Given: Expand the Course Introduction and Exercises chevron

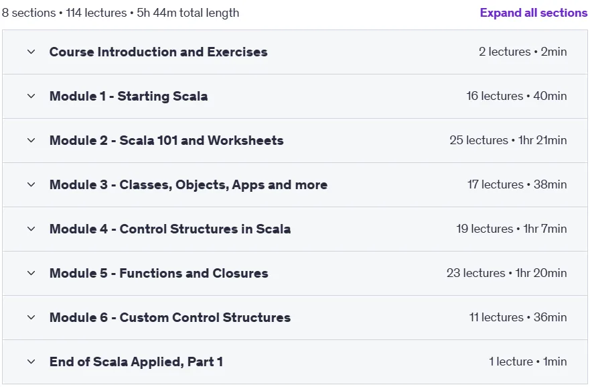Looking at the screenshot, I should coord(31,52).
